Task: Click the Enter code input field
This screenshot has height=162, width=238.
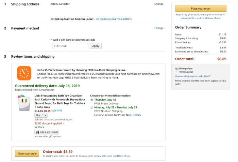Action: (x=70, y=46)
